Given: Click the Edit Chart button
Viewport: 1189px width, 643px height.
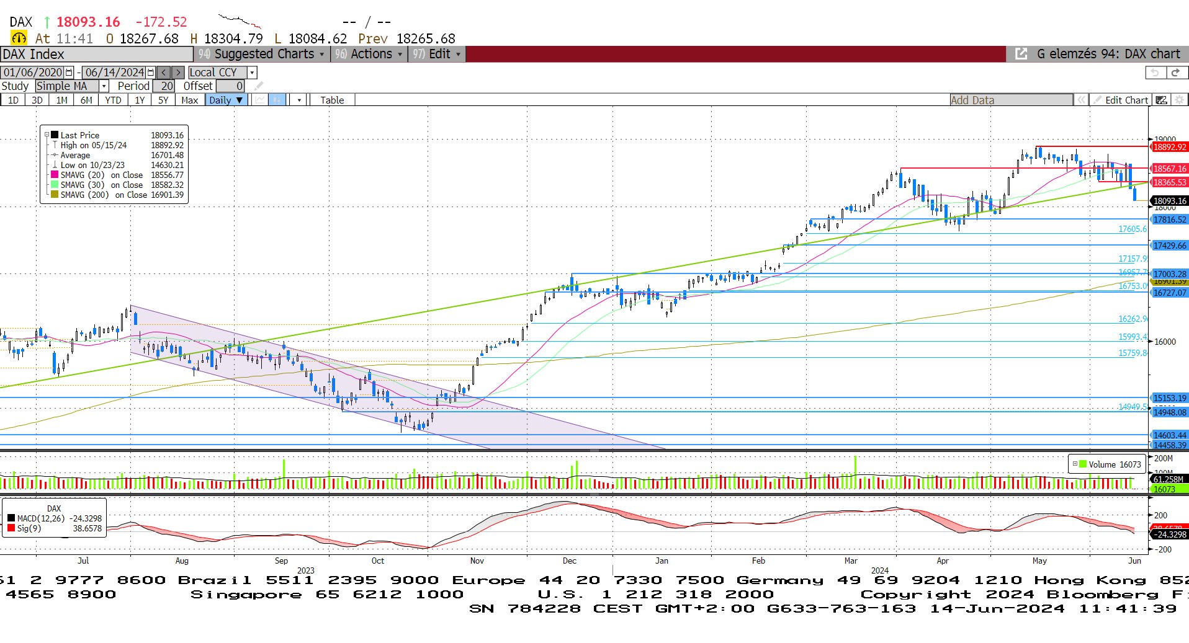Looking at the screenshot, I should point(1121,100).
